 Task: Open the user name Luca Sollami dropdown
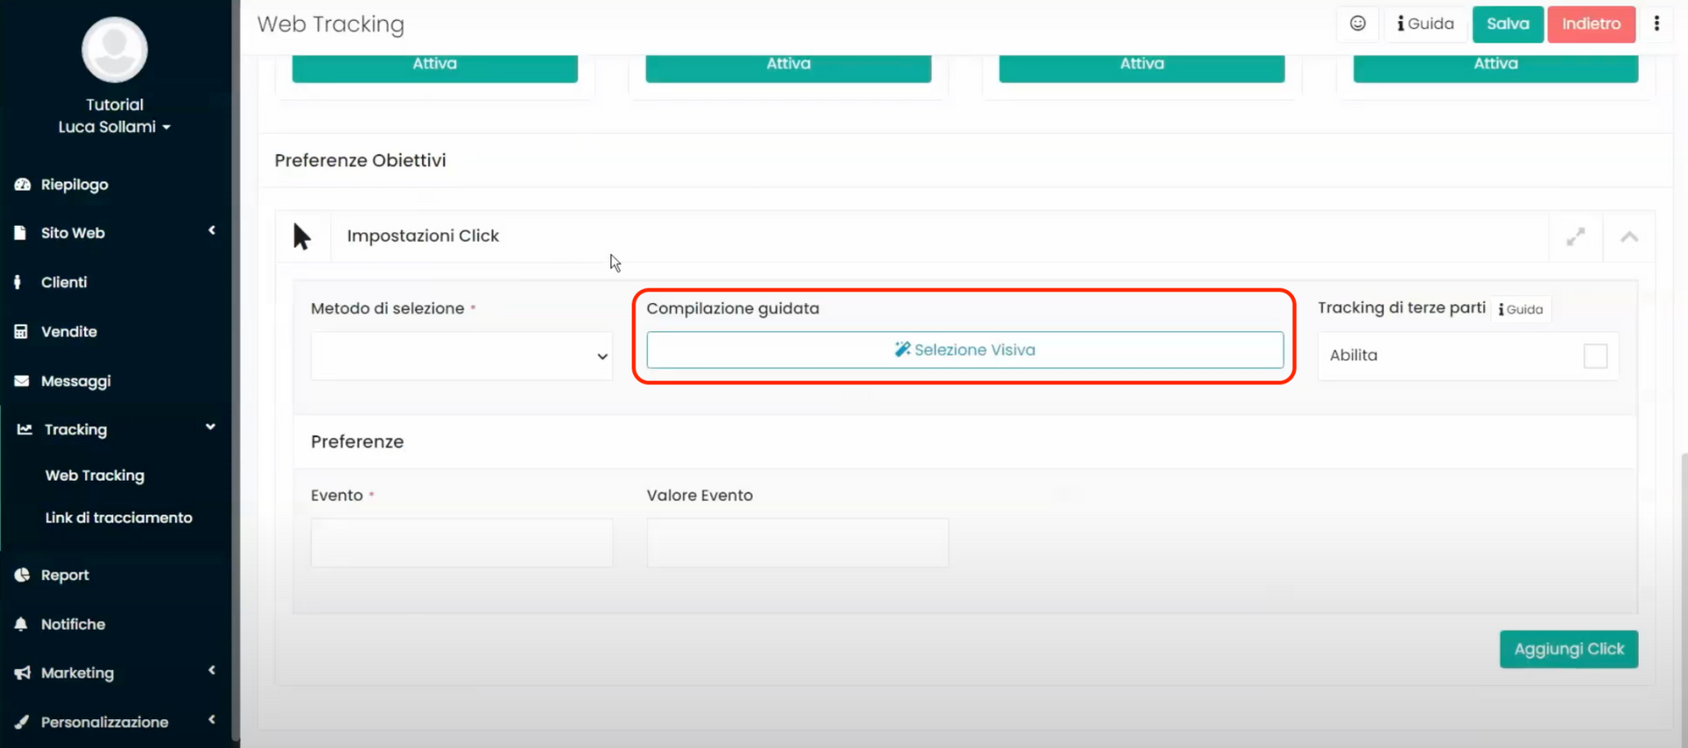pyautogui.click(x=114, y=127)
